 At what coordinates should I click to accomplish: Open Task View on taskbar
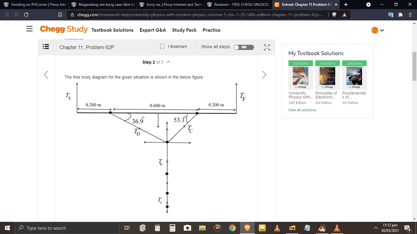point(127,228)
